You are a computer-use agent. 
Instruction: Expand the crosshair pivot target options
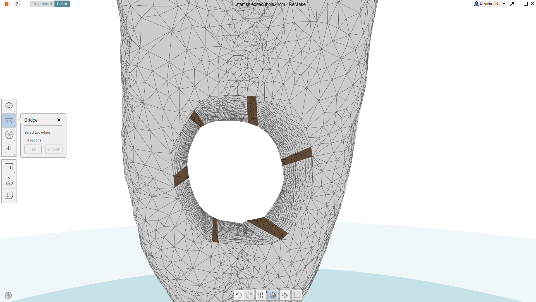tap(285, 295)
